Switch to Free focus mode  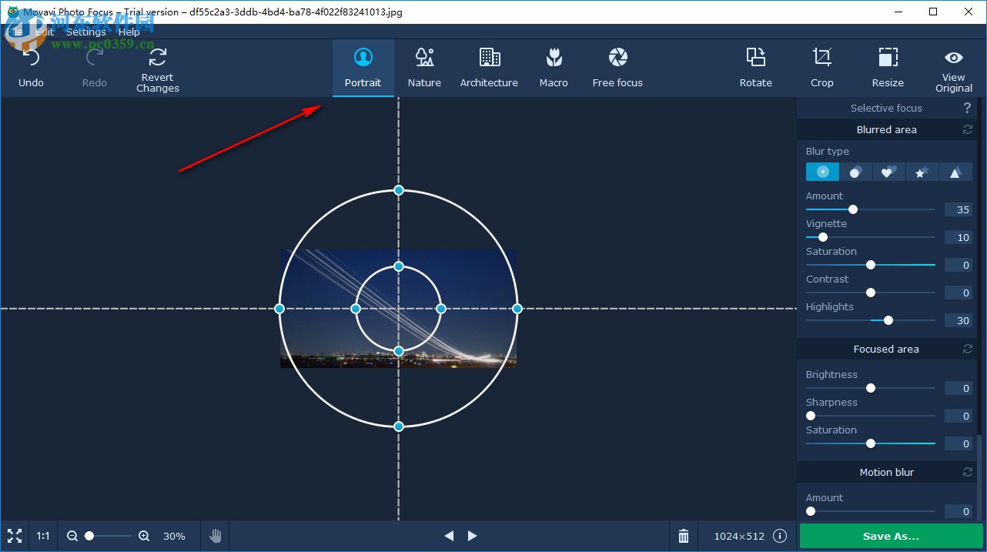click(617, 68)
